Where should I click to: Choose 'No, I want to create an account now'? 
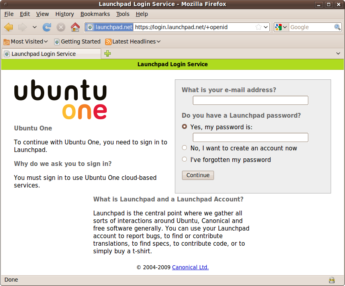[x=184, y=147]
